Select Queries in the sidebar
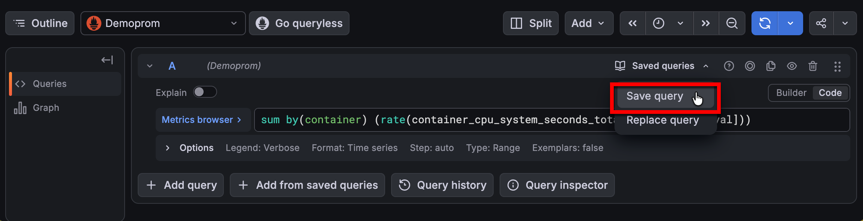Image resolution: width=863 pixels, height=221 pixels. pyautogui.click(x=65, y=84)
